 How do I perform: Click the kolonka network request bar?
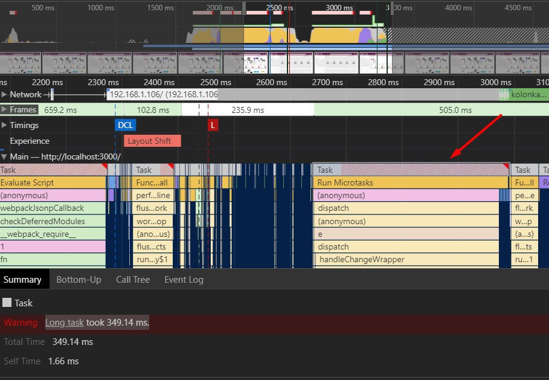(x=528, y=94)
